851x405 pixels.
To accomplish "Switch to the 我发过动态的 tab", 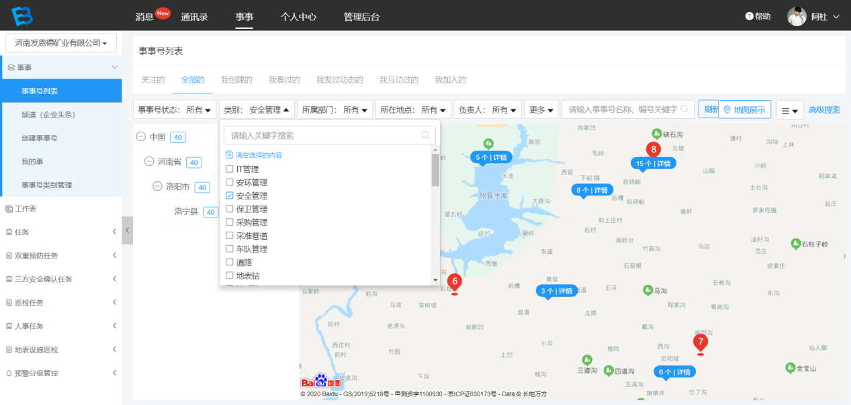I will [340, 80].
